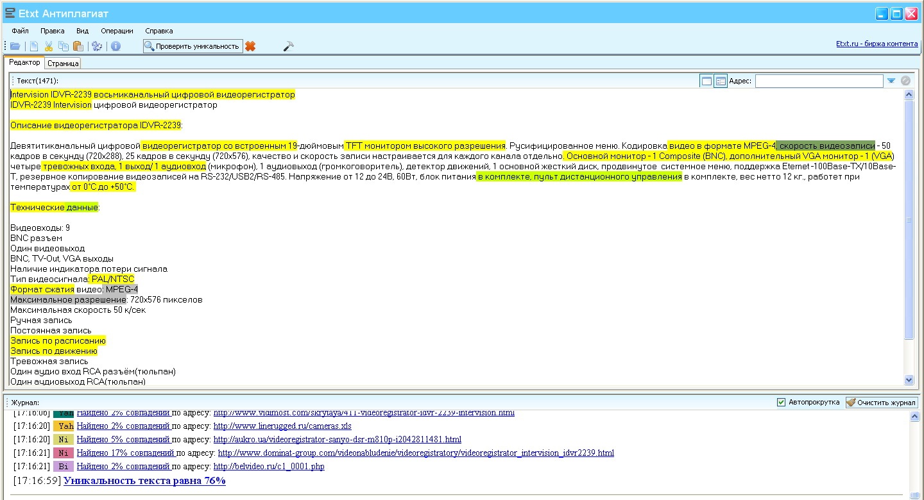Click the heading Описание видеорегистратора IDVR-2239
Image resolution: width=924 pixels, height=500 pixels.
coord(96,126)
